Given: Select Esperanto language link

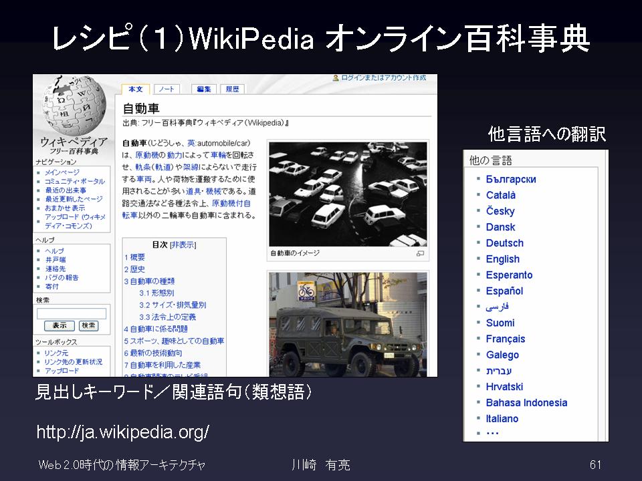Looking at the screenshot, I should pos(509,275).
